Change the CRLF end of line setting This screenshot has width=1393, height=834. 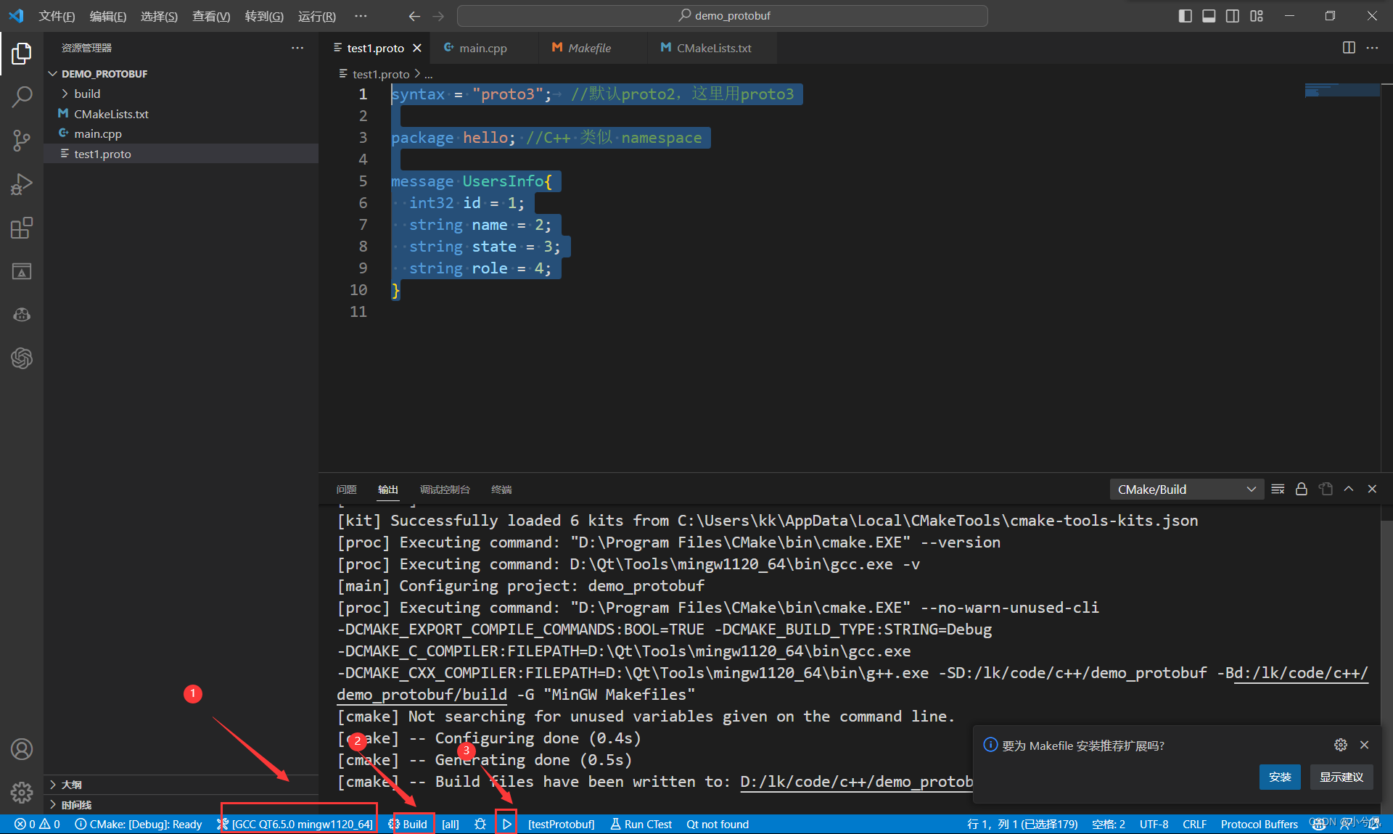1194,824
